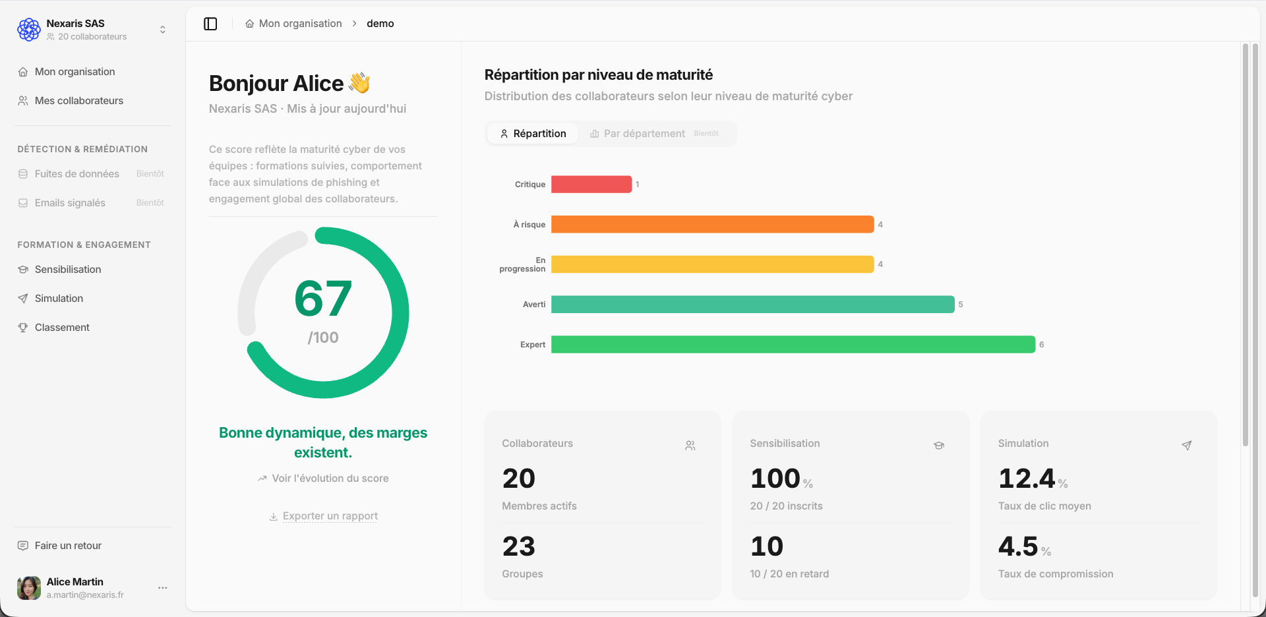1266x617 pixels.
Task: Click the red Critique bar in chart
Action: click(x=591, y=185)
